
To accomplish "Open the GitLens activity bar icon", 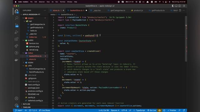I will pos(17,53).
